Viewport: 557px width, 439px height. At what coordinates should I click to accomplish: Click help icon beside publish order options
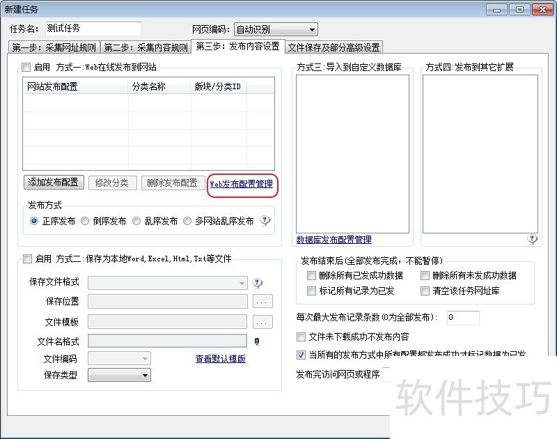click(265, 221)
